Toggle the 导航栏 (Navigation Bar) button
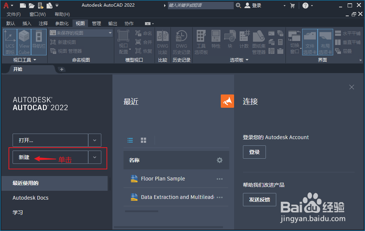 (38, 42)
